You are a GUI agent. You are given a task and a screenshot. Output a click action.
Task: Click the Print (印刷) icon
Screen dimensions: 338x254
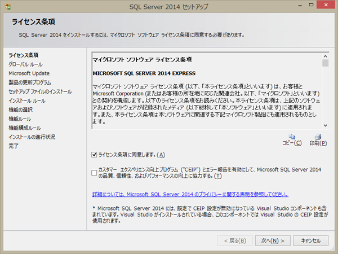[318, 137]
